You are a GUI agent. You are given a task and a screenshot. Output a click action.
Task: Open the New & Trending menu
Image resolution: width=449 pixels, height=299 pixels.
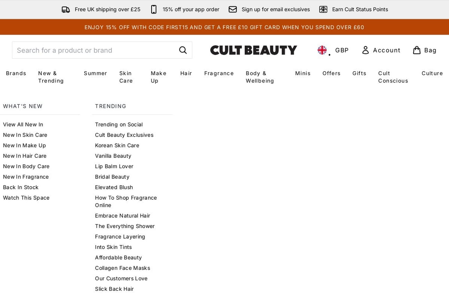51,77
